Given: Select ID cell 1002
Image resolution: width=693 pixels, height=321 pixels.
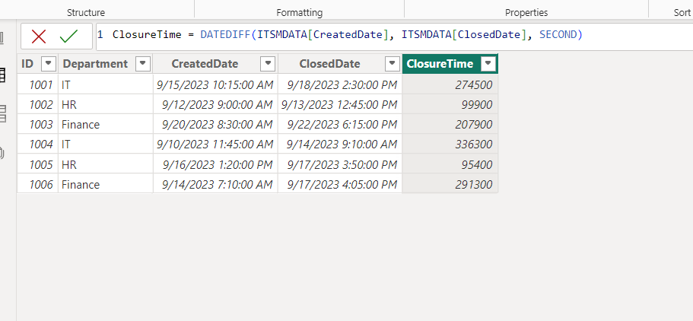Looking at the screenshot, I should point(37,104).
